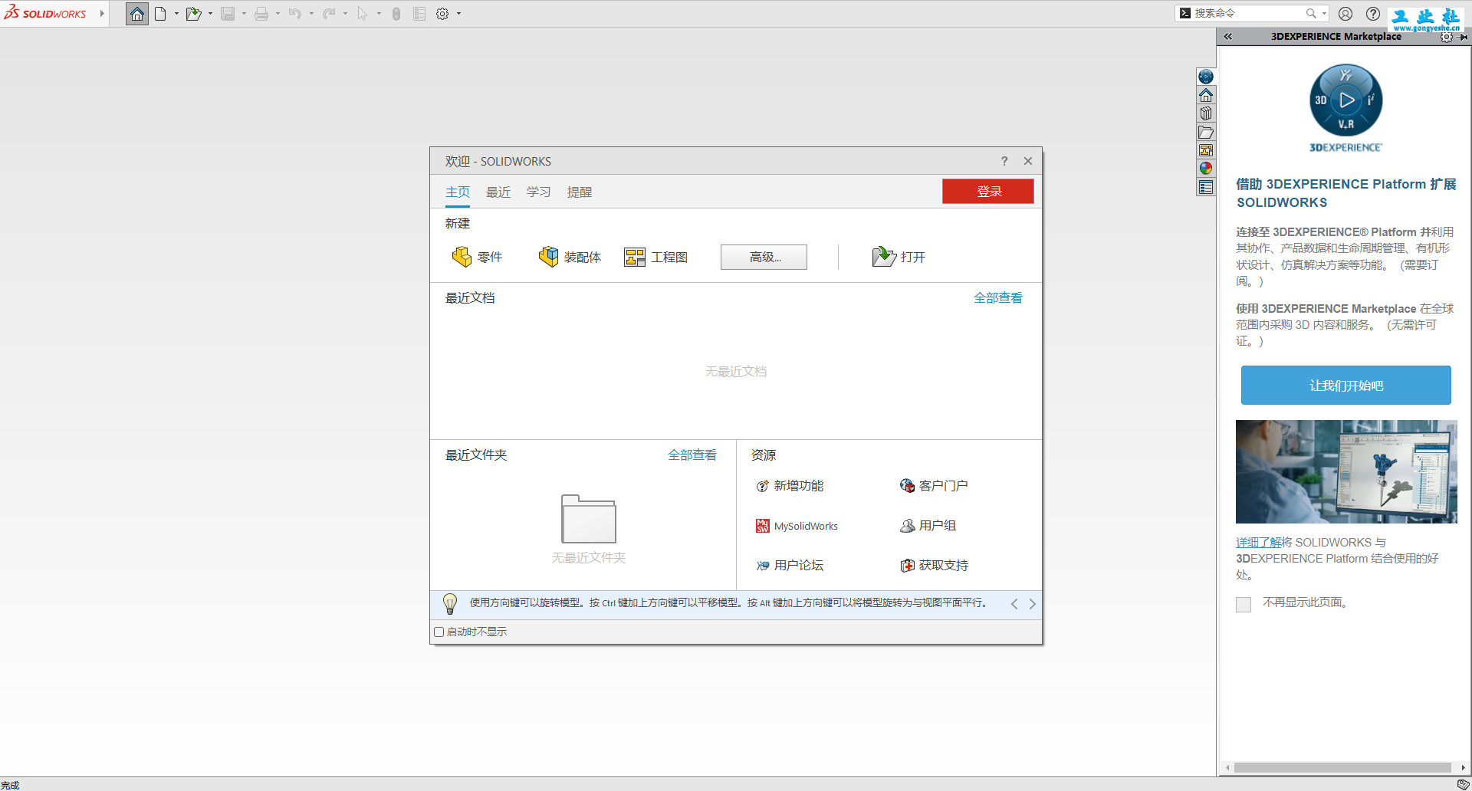Image resolution: width=1472 pixels, height=791 pixels.
Task: Switch to 最近 tab
Action: pyautogui.click(x=498, y=192)
